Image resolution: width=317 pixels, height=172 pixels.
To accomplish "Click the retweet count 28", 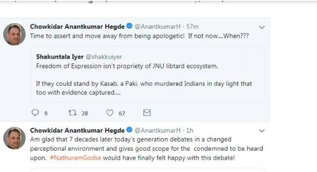I will (85, 114).
